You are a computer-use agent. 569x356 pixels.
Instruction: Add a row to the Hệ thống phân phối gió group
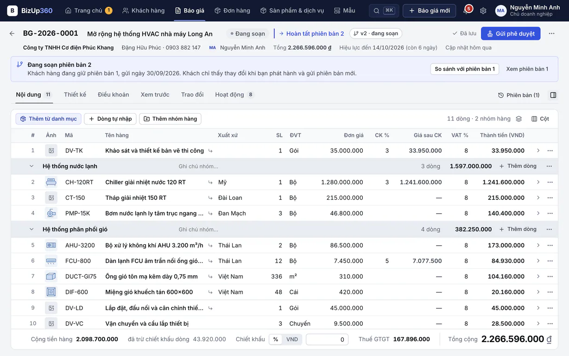(x=518, y=229)
